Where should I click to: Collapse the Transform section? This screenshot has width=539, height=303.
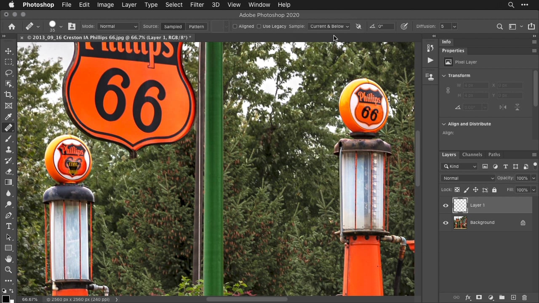pos(444,75)
